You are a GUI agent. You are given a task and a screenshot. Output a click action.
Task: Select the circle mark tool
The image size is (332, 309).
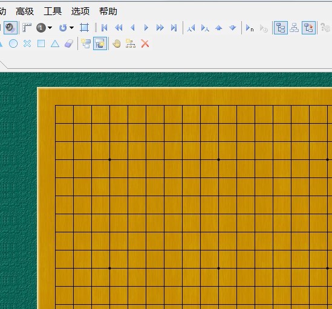click(13, 43)
